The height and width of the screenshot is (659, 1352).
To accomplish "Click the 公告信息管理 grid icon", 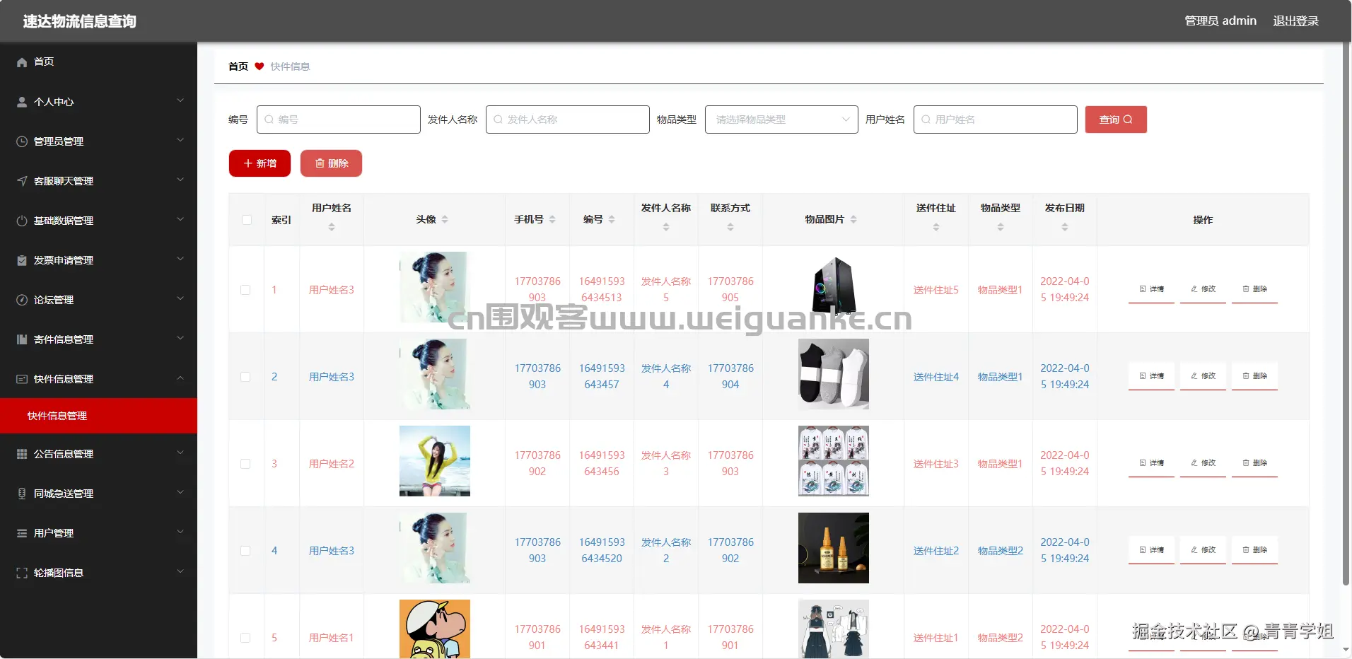I will point(21,453).
